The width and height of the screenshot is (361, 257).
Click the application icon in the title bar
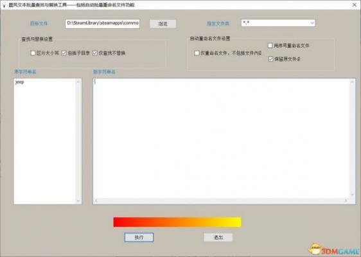(4, 4)
